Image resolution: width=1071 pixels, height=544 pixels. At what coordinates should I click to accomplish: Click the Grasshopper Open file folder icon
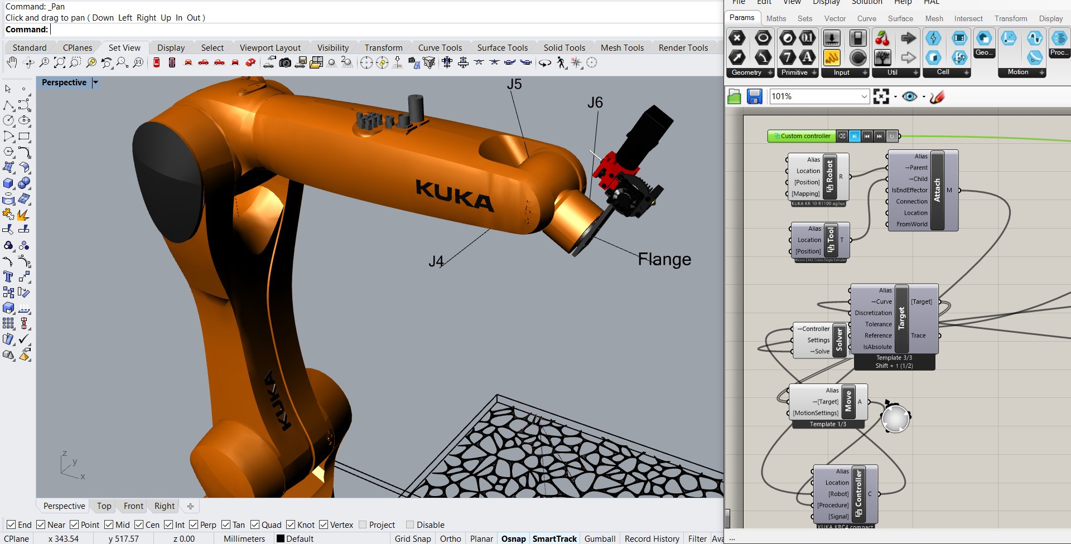735,96
